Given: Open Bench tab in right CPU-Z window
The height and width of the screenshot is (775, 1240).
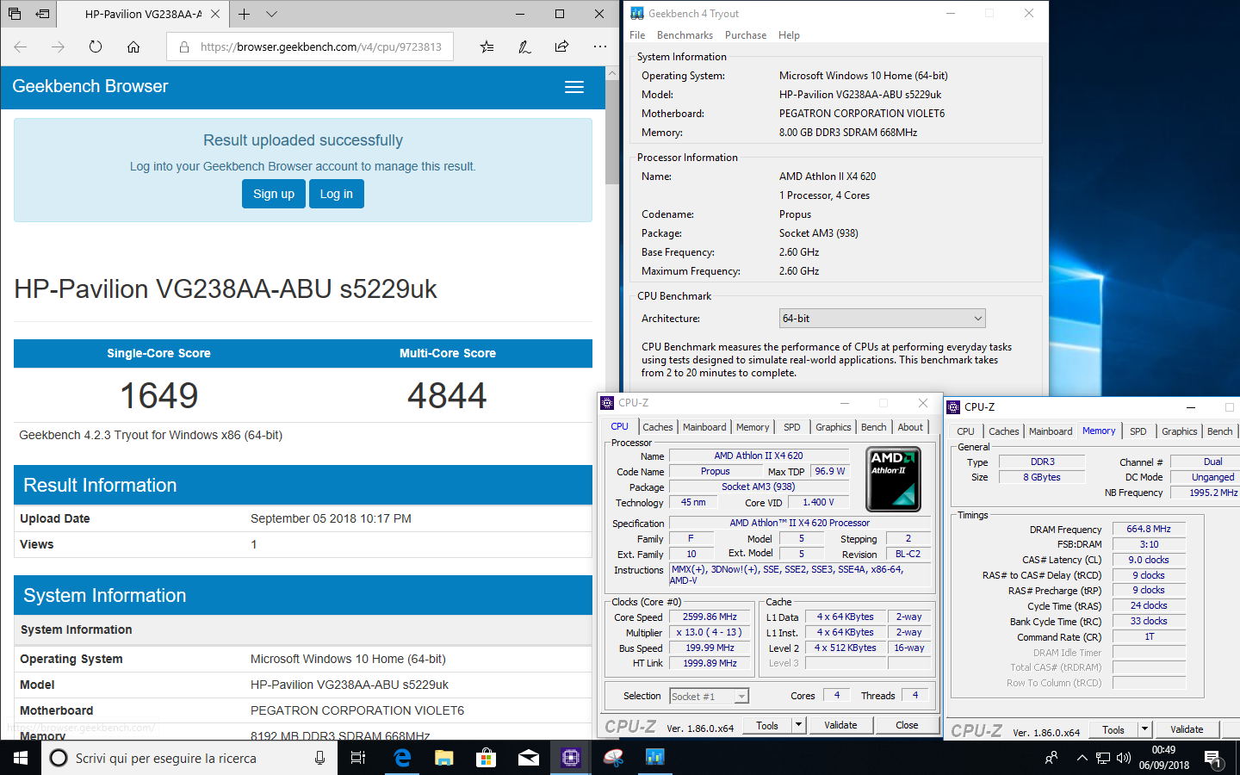Looking at the screenshot, I should click(x=1219, y=431).
